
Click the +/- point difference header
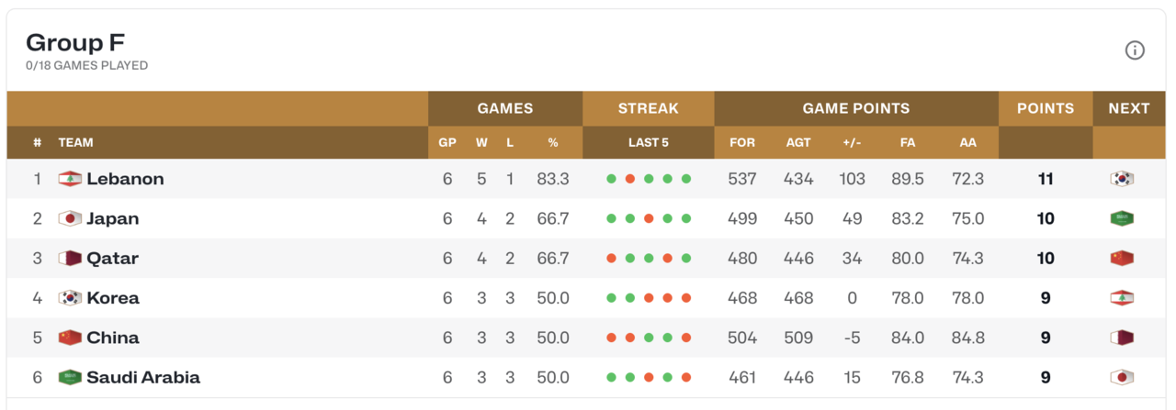click(852, 142)
